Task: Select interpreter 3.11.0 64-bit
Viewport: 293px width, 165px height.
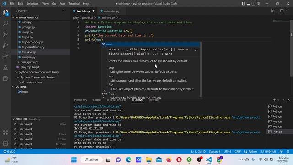Action: (268, 152)
